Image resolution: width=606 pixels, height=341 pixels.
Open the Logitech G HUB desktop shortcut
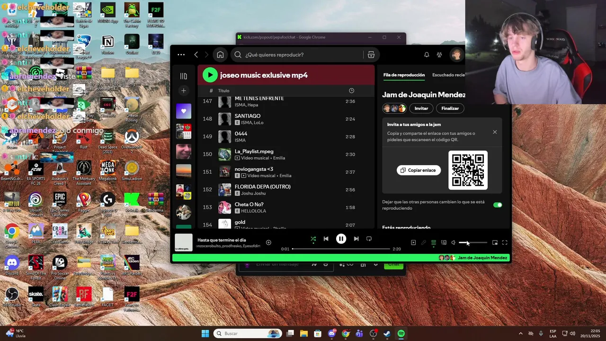(x=107, y=205)
